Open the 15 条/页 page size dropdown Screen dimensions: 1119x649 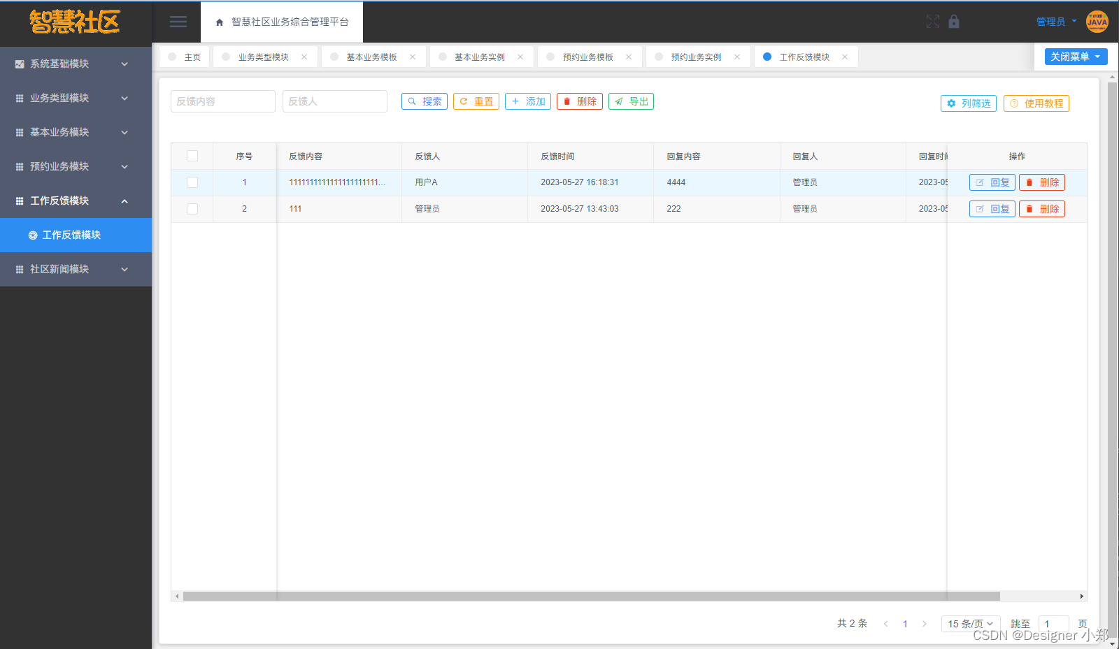click(971, 624)
